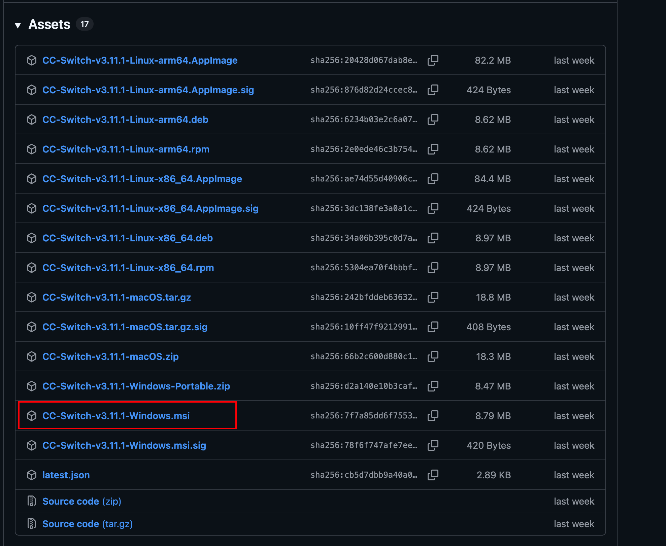The width and height of the screenshot is (666, 546).
Task: Copy SHA256 hash for Linux-arm64.AppImage
Action: 433,60
